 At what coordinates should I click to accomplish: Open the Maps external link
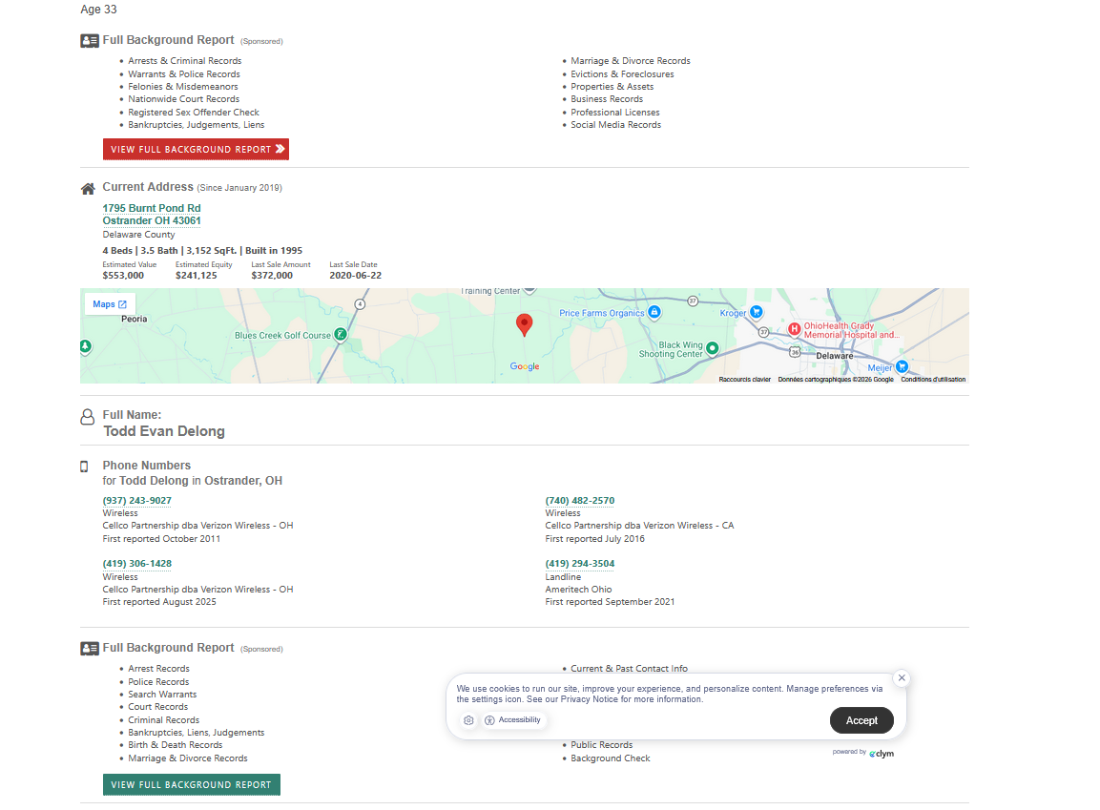110,304
